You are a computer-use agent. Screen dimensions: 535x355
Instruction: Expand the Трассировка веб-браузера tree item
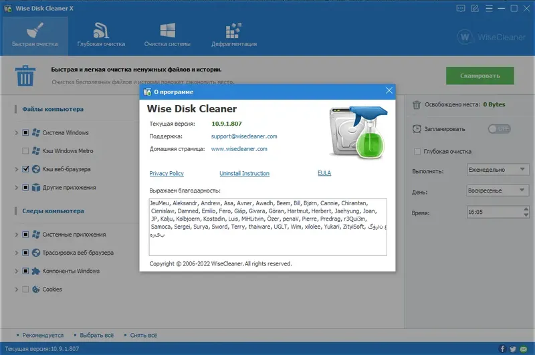[16, 253]
